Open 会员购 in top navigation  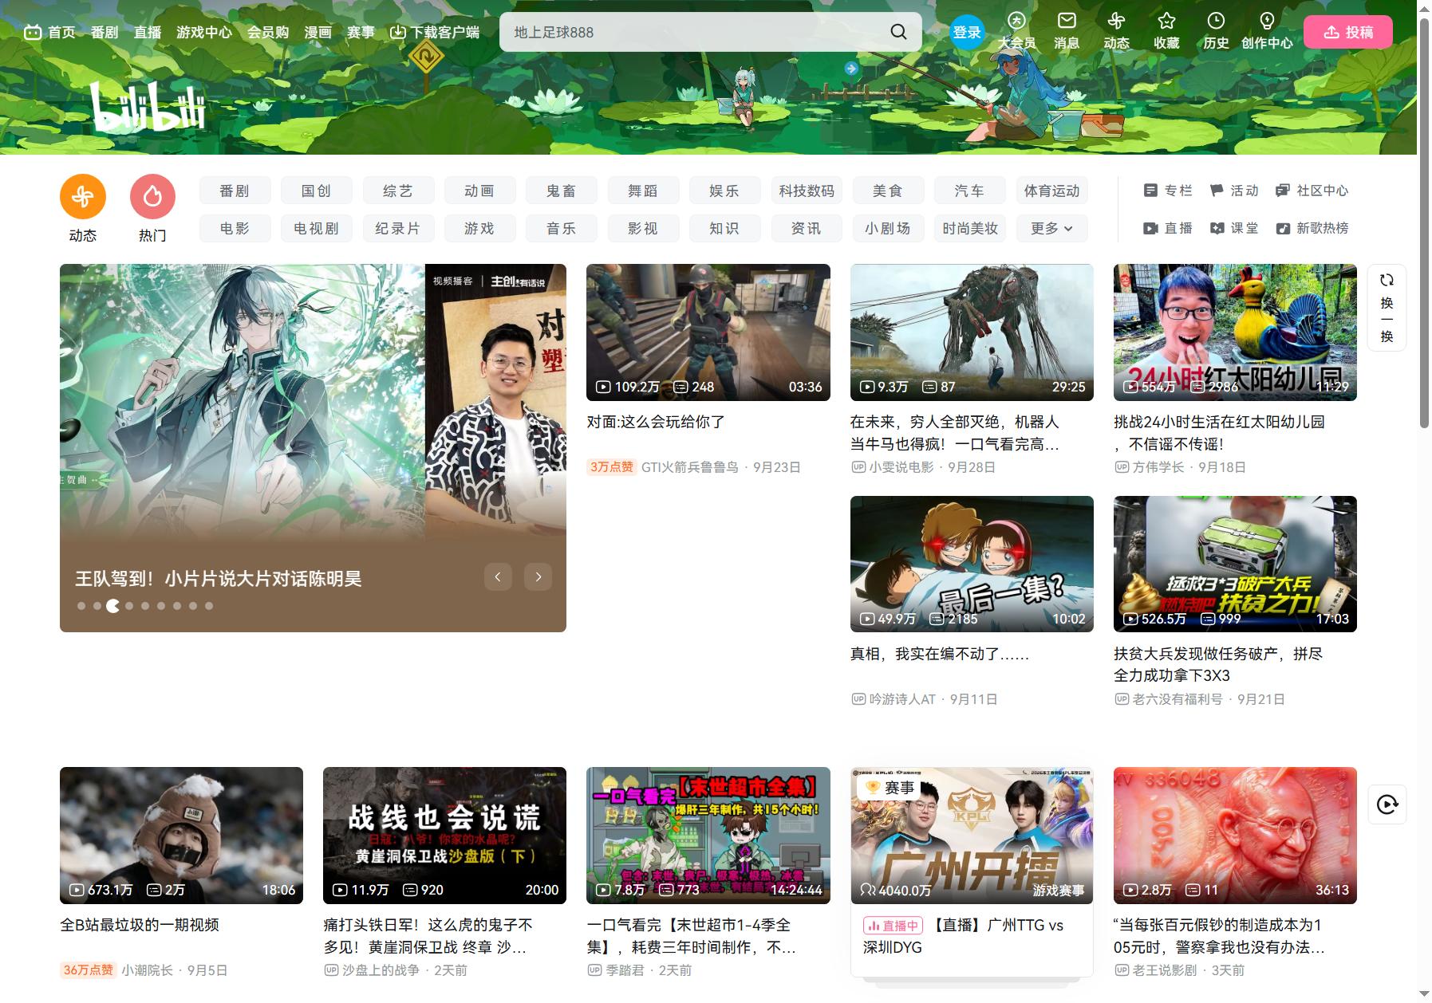(x=268, y=32)
